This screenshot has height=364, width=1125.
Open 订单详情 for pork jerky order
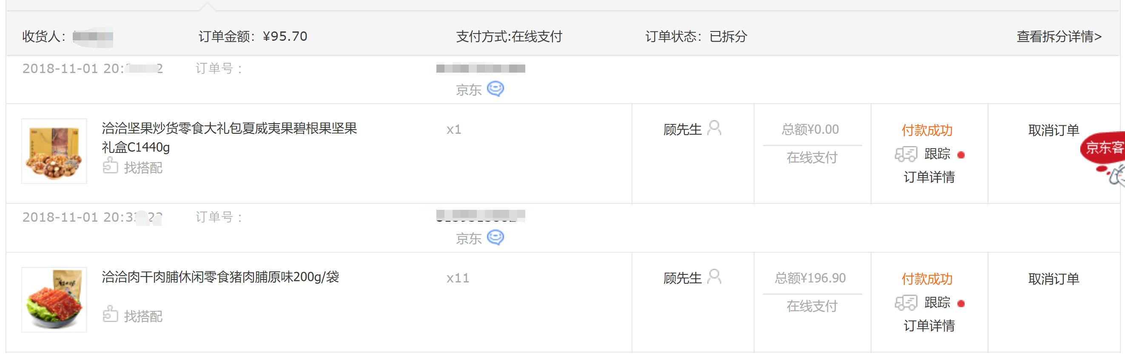click(x=929, y=326)
